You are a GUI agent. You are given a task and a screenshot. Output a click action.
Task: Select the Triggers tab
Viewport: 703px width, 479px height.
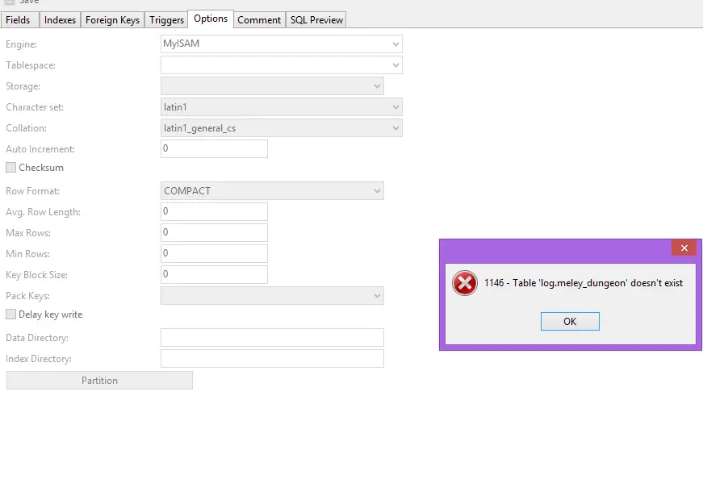[x=166, y=20]
